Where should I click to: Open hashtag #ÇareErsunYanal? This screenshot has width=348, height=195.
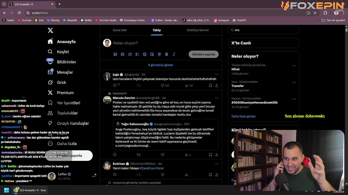pos(151,168)
